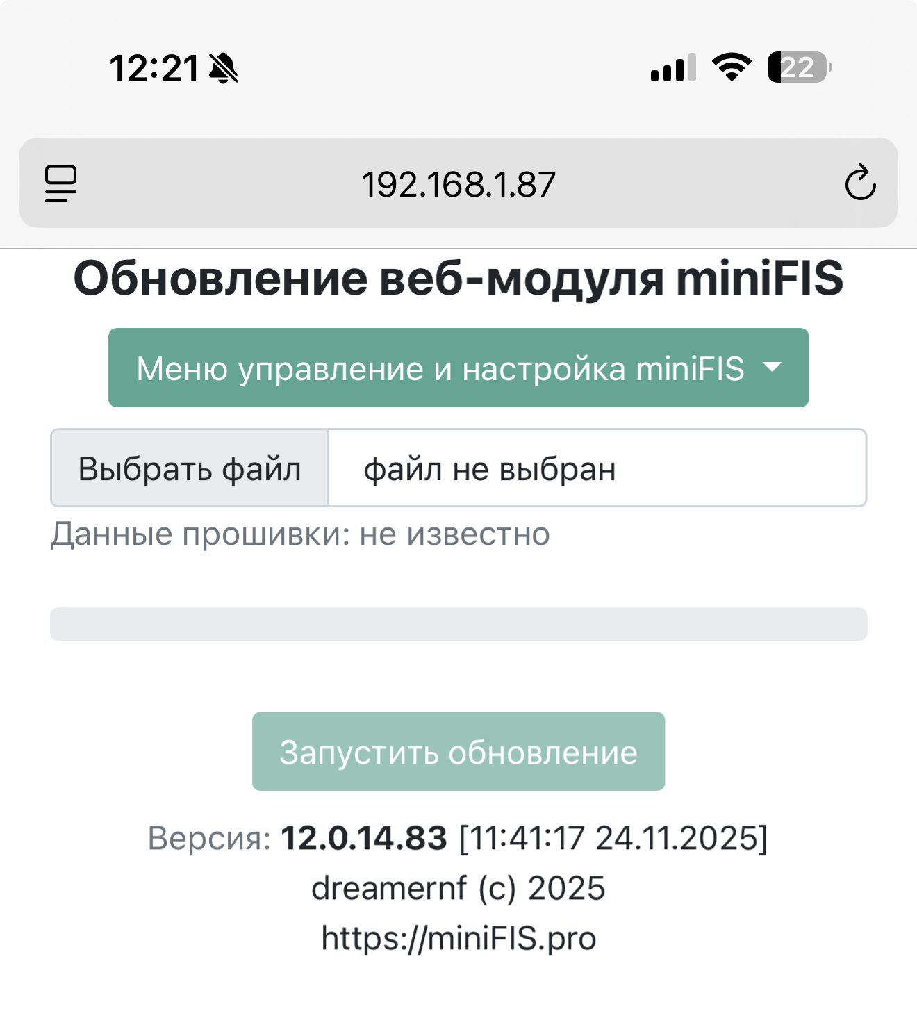Reload the page with the refresh icon
Image resolution: width=917 pixels, height=1034 pixels.
(x=860, y=183)
